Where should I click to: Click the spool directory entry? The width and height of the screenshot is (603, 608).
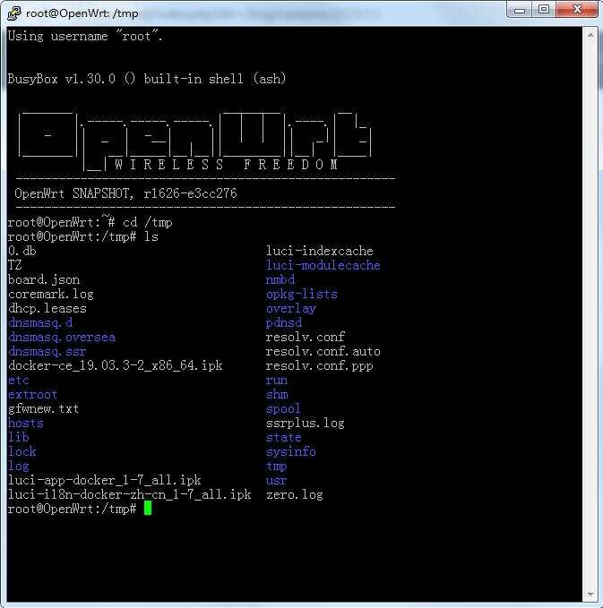[283, 408]
